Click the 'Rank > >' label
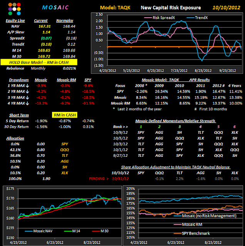This screenshot has width=245, height=246. (120, 127)
